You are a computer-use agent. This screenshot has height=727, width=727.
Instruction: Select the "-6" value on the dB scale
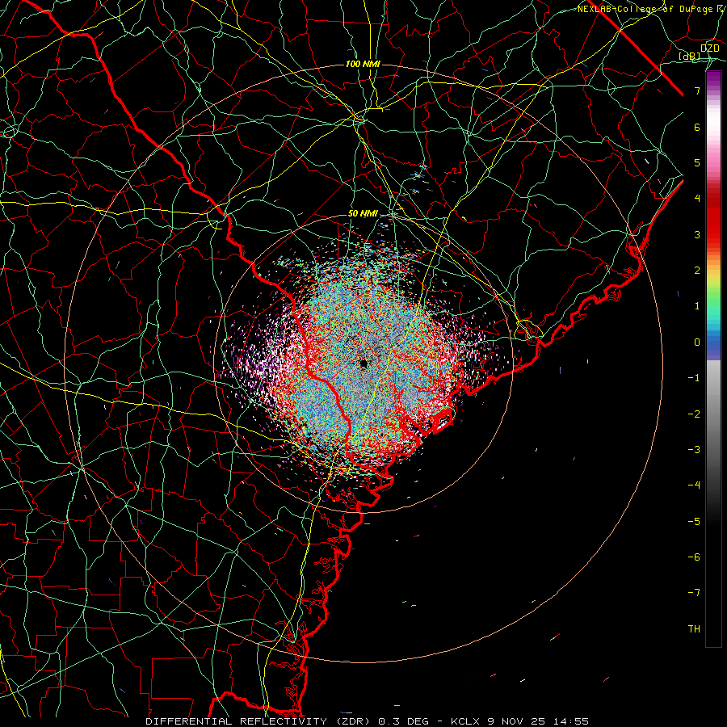coord(694,557)
